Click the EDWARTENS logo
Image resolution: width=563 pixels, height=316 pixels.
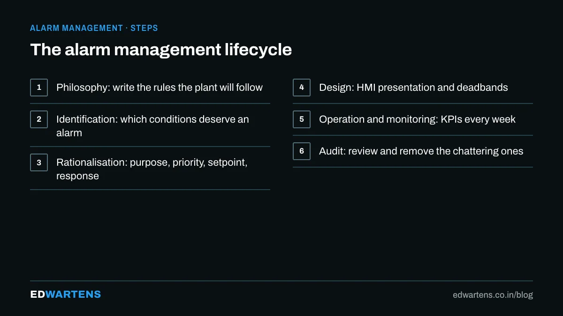[66, 294]
